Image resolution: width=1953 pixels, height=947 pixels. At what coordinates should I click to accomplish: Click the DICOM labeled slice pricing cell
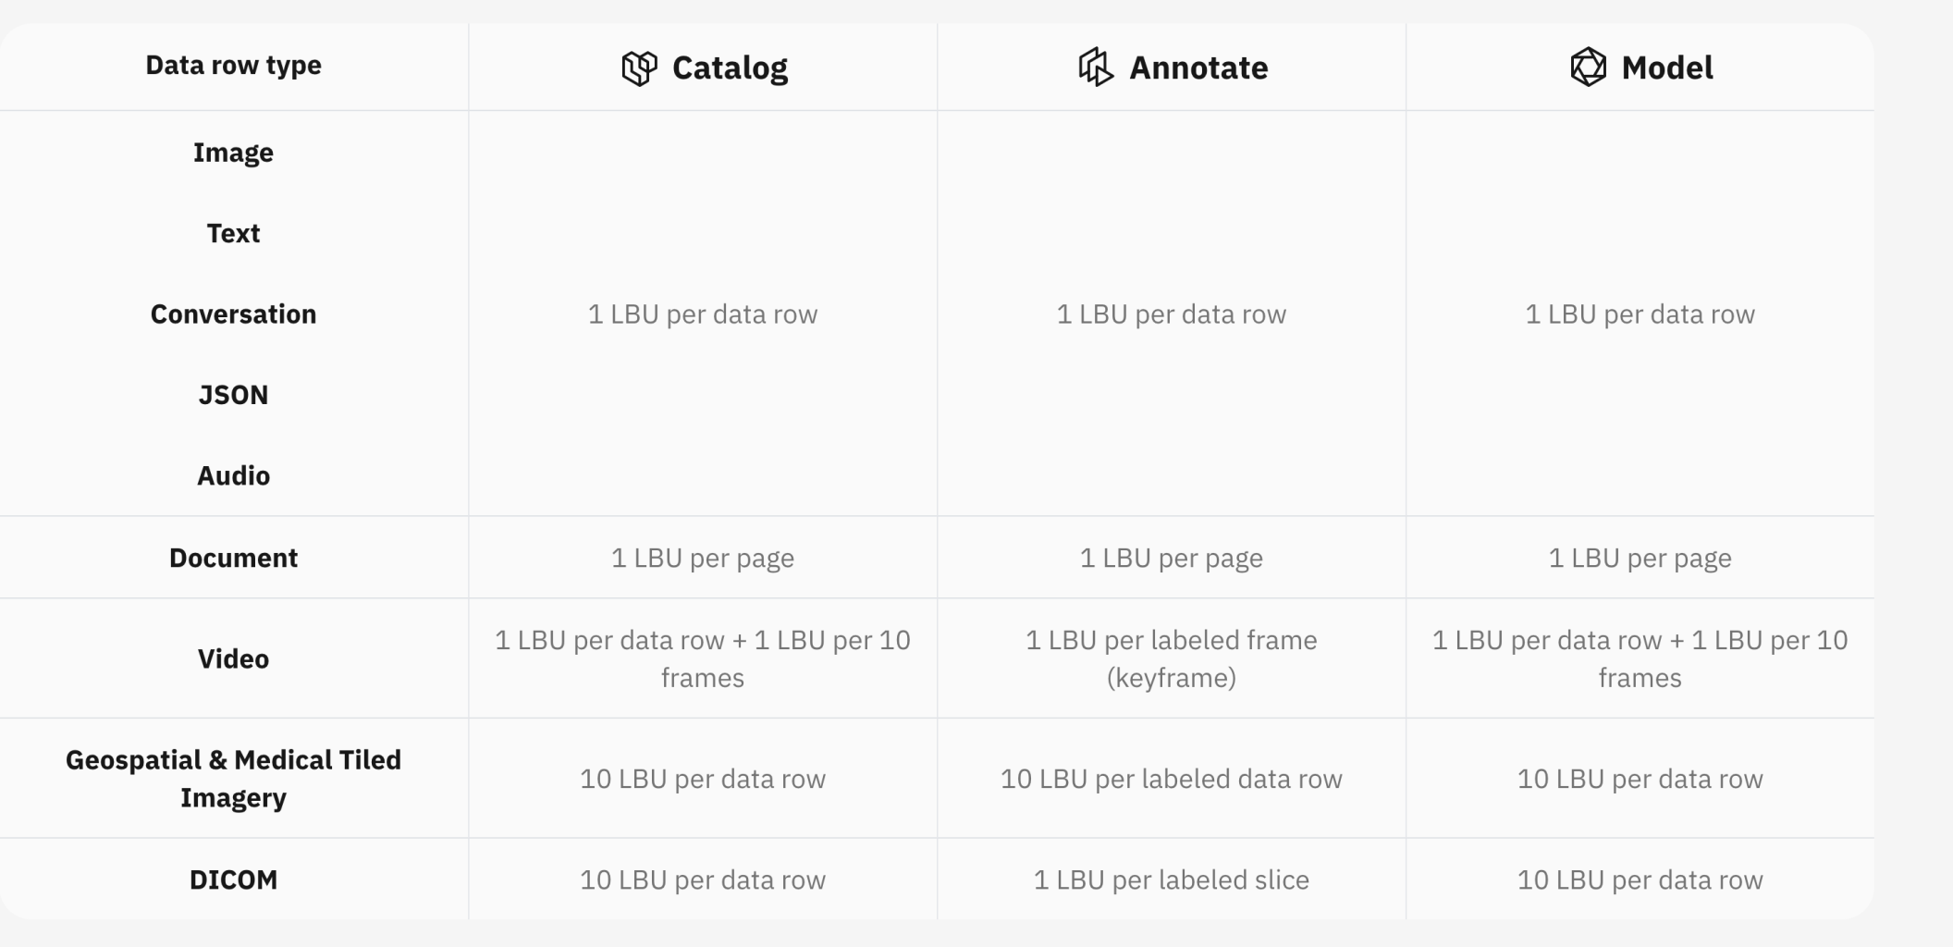pos(1171,879)
